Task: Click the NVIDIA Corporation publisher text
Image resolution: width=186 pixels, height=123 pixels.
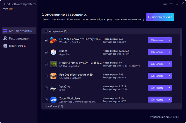Action: pyautogui.click(x=70, y=66)
